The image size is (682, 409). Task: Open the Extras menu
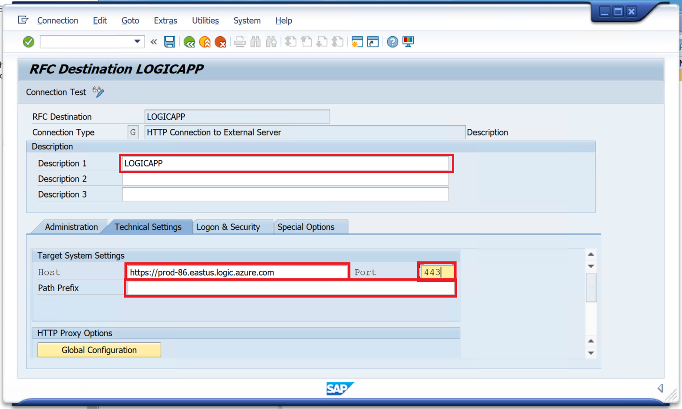click(x=166, y=21)
